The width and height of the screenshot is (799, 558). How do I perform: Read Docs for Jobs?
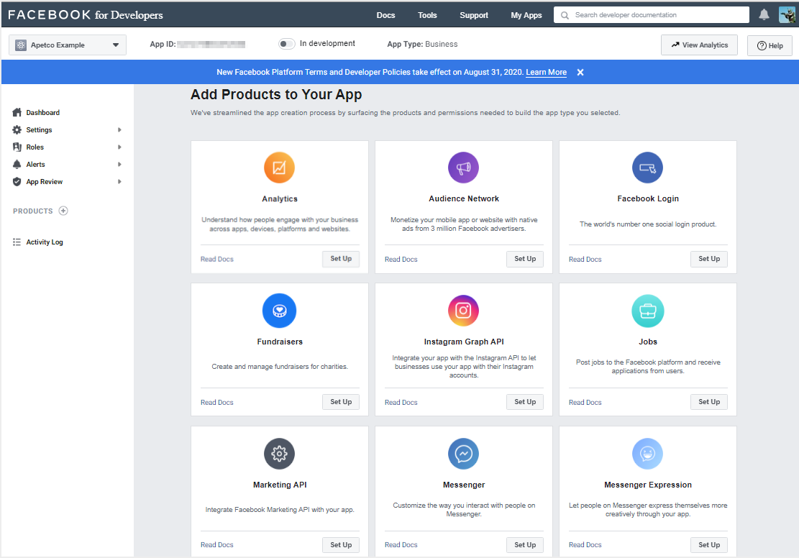(585, 403)
